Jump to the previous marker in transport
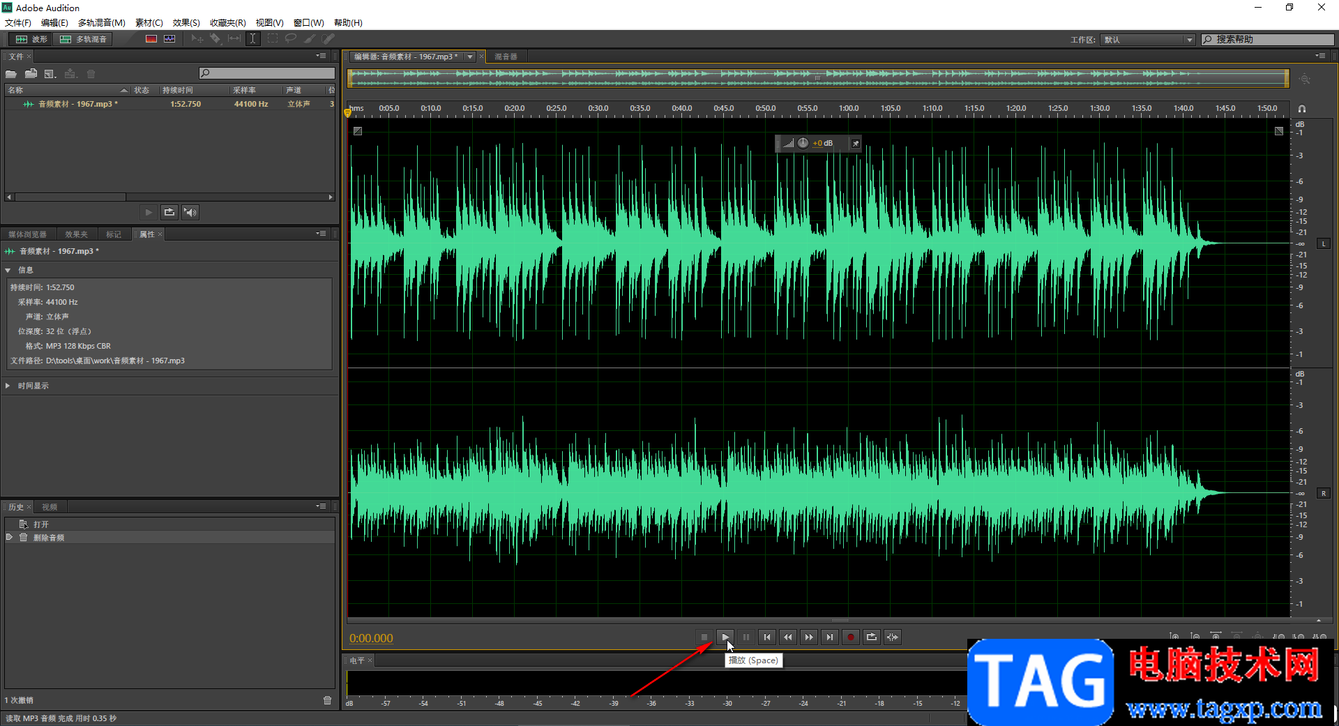 coord(767,637)
